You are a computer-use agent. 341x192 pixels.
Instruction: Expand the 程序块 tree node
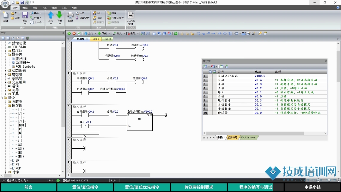point(5,51)
